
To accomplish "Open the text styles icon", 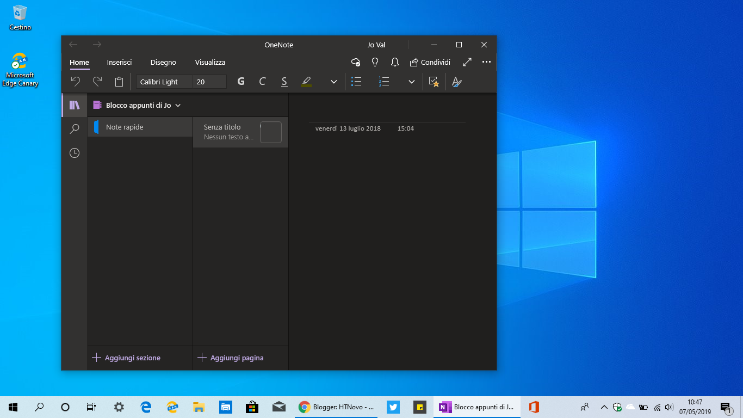I will 456,82.
